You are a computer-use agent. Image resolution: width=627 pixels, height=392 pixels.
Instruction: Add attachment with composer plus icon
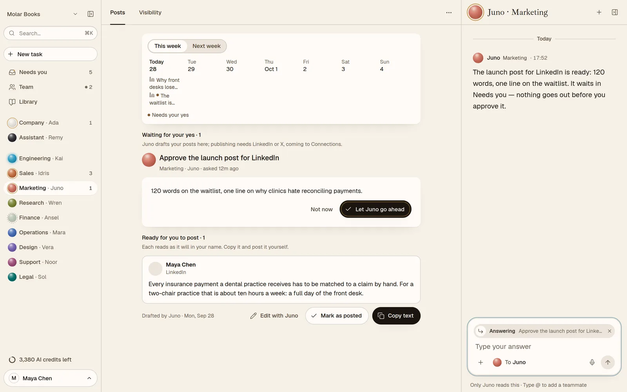[x=481, y=362]
